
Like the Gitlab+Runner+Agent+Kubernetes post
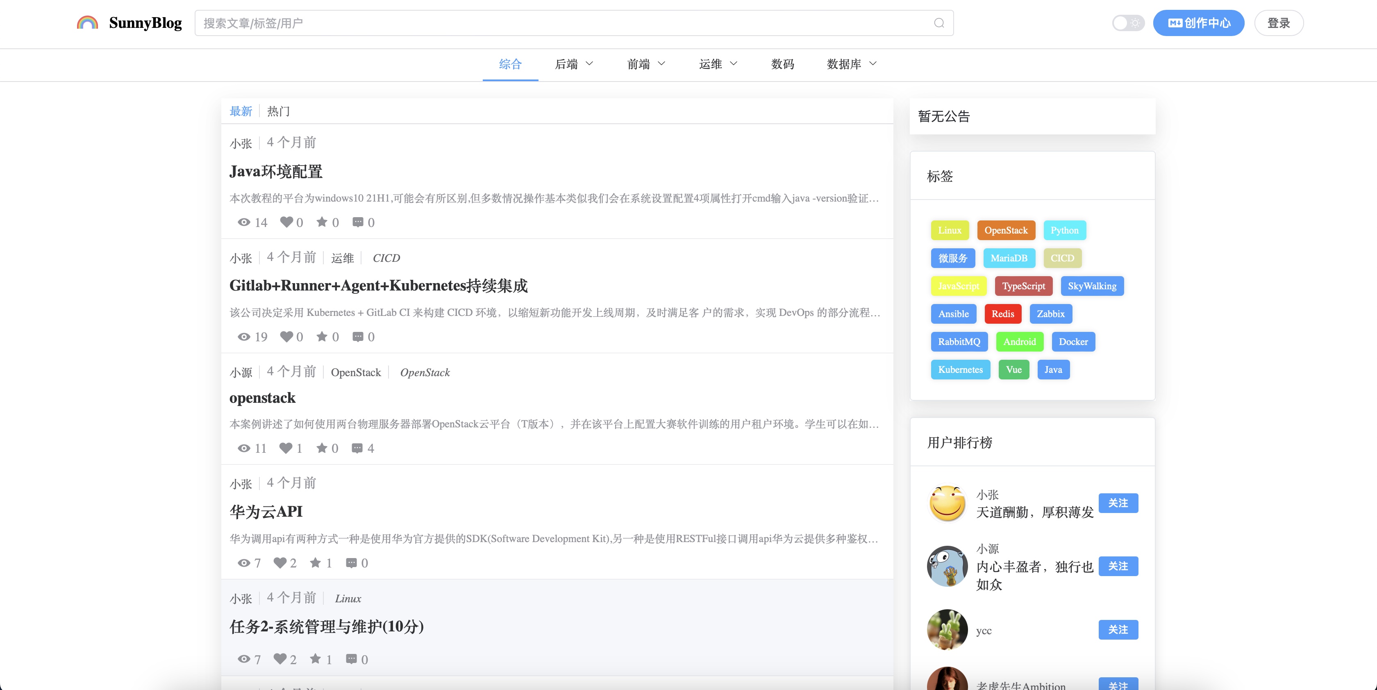286,336
